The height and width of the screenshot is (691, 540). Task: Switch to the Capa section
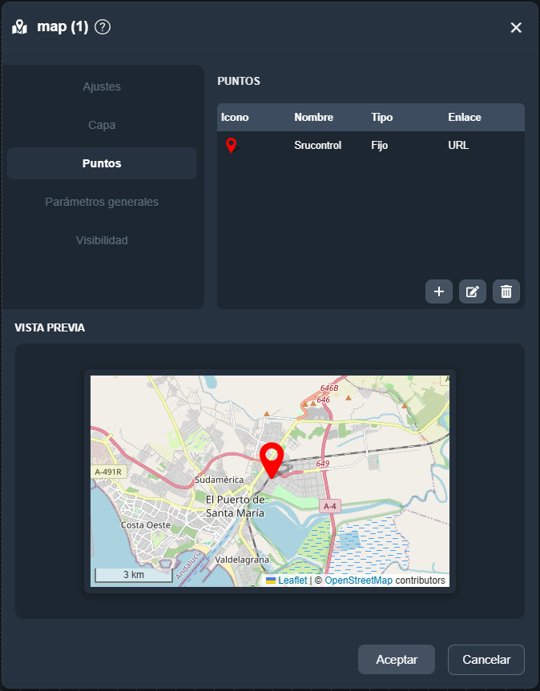102,125
